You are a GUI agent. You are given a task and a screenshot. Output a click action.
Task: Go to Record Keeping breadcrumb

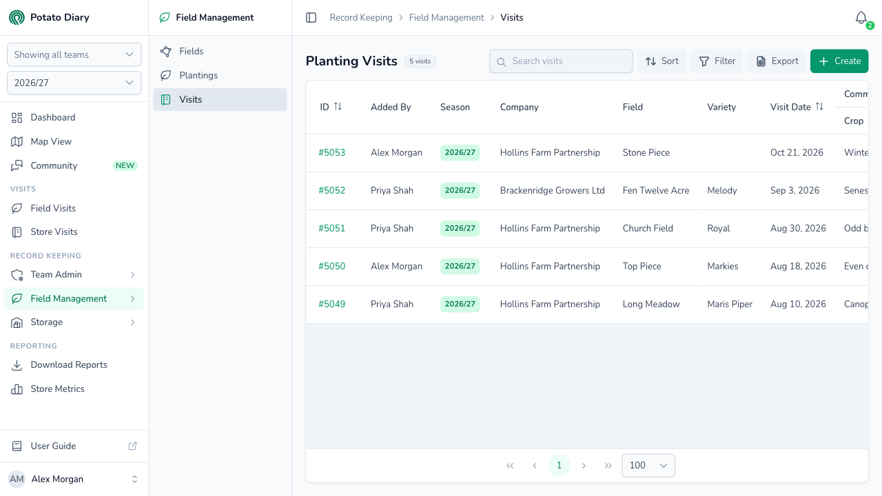pyautogui.click(x=361, y=17)
